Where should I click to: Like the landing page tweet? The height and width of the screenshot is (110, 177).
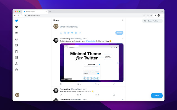[96, 84]
